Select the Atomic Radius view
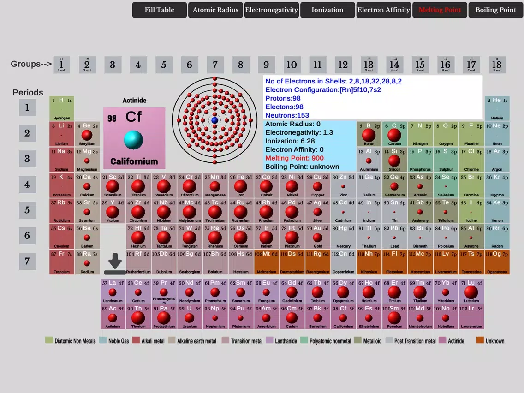The height and width of the screenshot is (393, 524). 215,10
